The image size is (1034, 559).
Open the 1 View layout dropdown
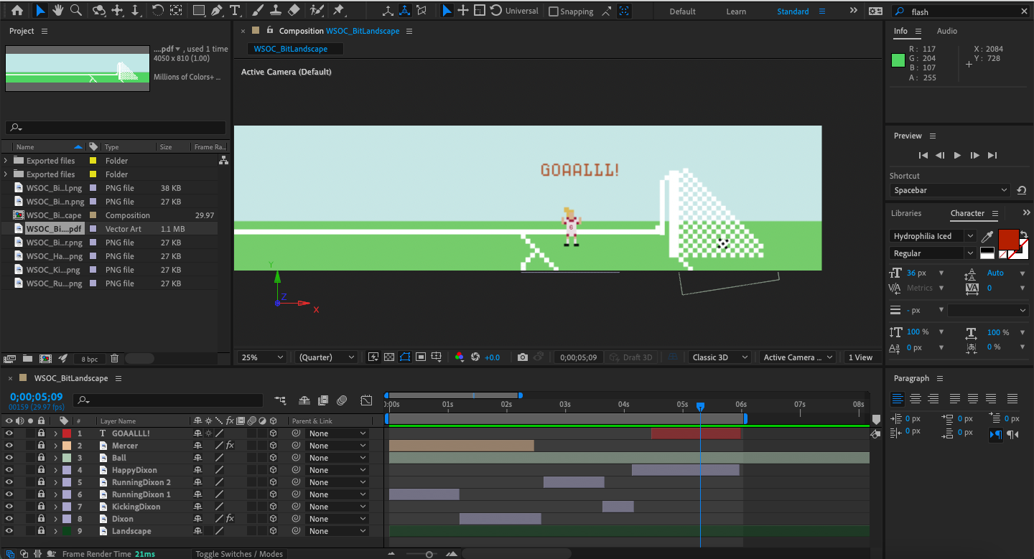tap(861, 357)
